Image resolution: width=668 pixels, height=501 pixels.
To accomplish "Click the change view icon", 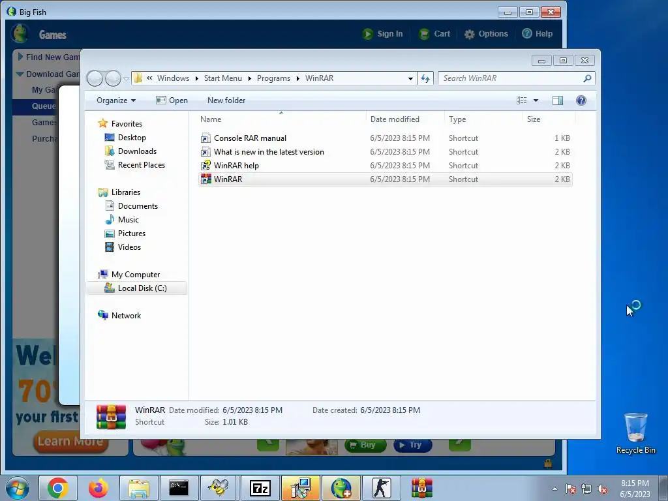I will coord(521,100).
